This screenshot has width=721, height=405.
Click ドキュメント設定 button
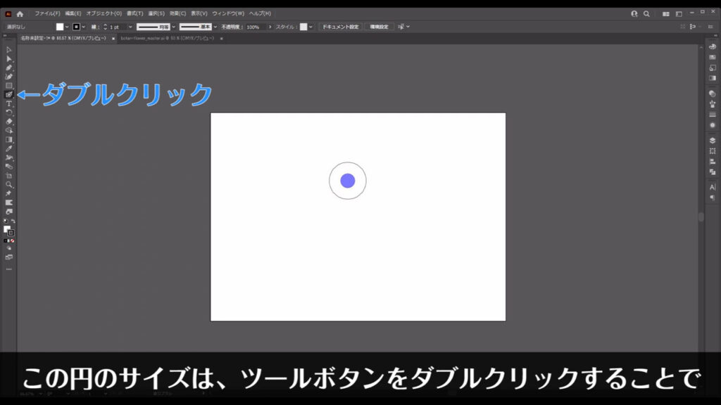(340, 27)
